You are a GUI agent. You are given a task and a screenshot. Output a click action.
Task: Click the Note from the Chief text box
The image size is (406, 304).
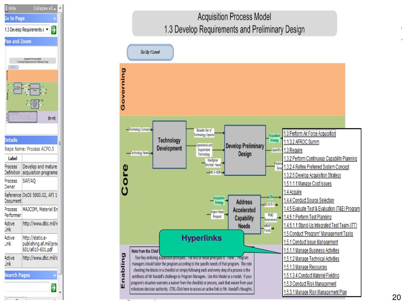coord(192,270)
